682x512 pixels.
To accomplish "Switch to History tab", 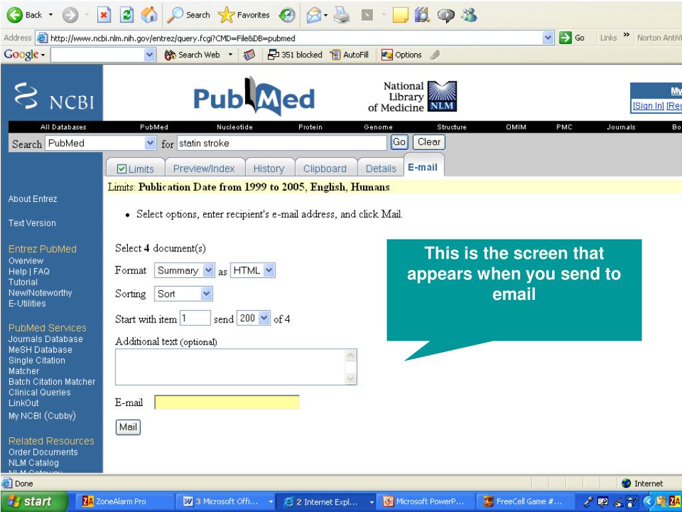I will click(269, 169).
